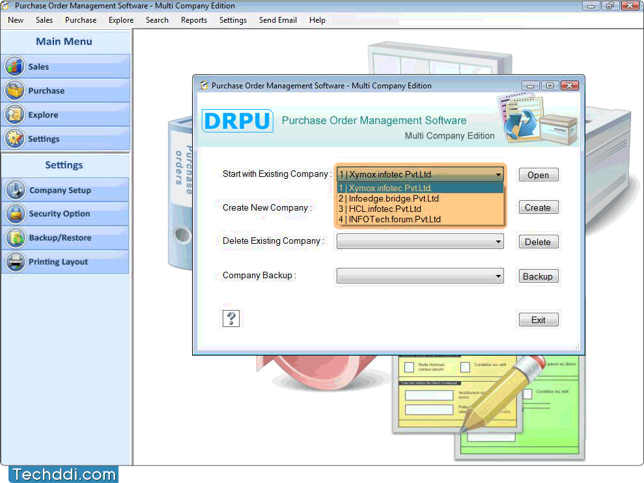The height and width of the screenshot is (483, 644).
Task: Minimize the company selection dialog
Action: 530,86
